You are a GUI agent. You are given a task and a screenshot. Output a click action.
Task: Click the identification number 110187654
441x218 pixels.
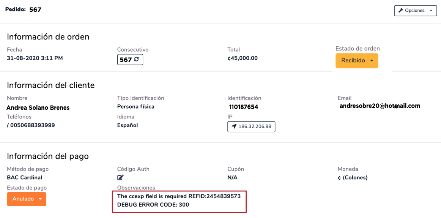[244, 107]
